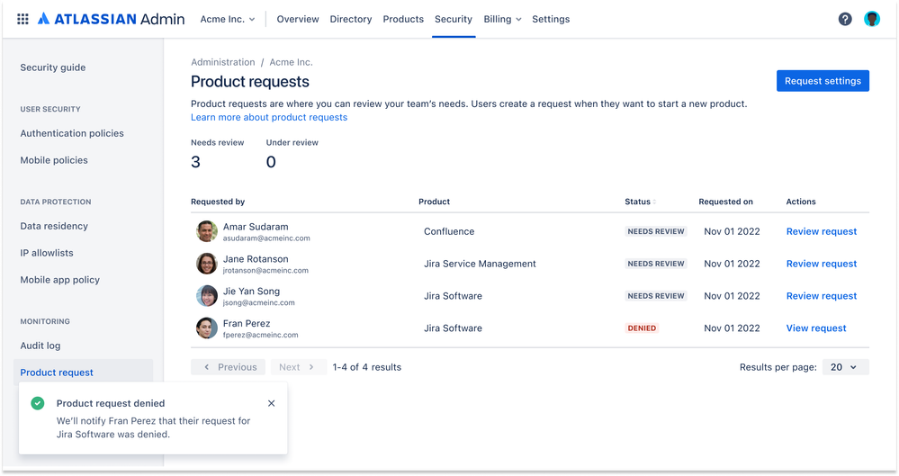
Task: Click asudaram@acmeinc.com email text
Action: 266,238
